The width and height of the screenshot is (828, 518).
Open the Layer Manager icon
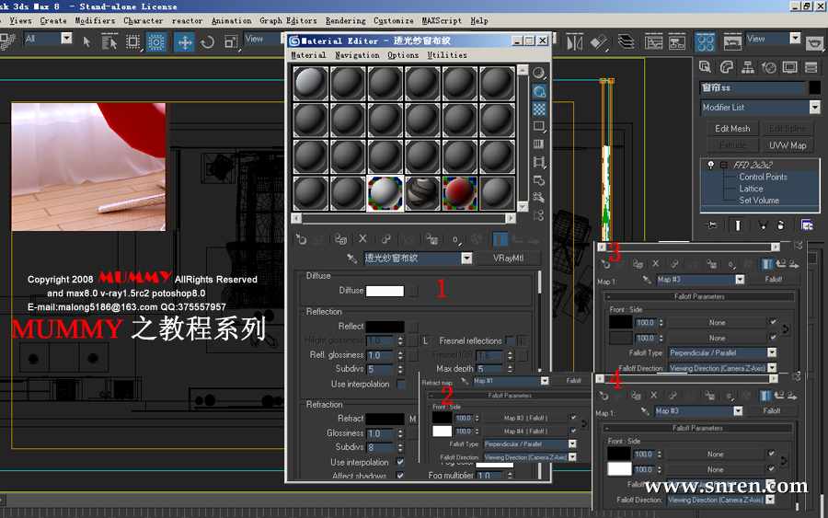(626, 41)
